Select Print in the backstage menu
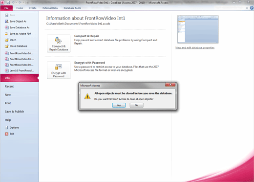The image size is (254, 182). coord(8,103)
